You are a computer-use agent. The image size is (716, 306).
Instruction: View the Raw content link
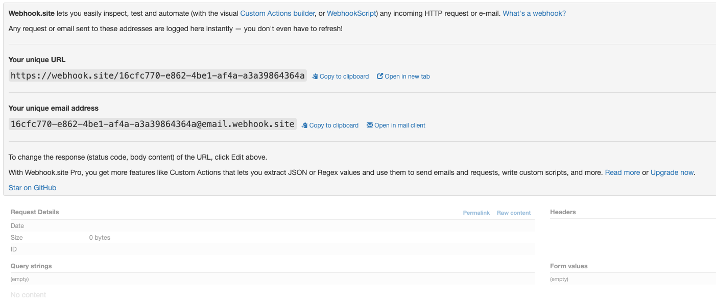(514, 213)
